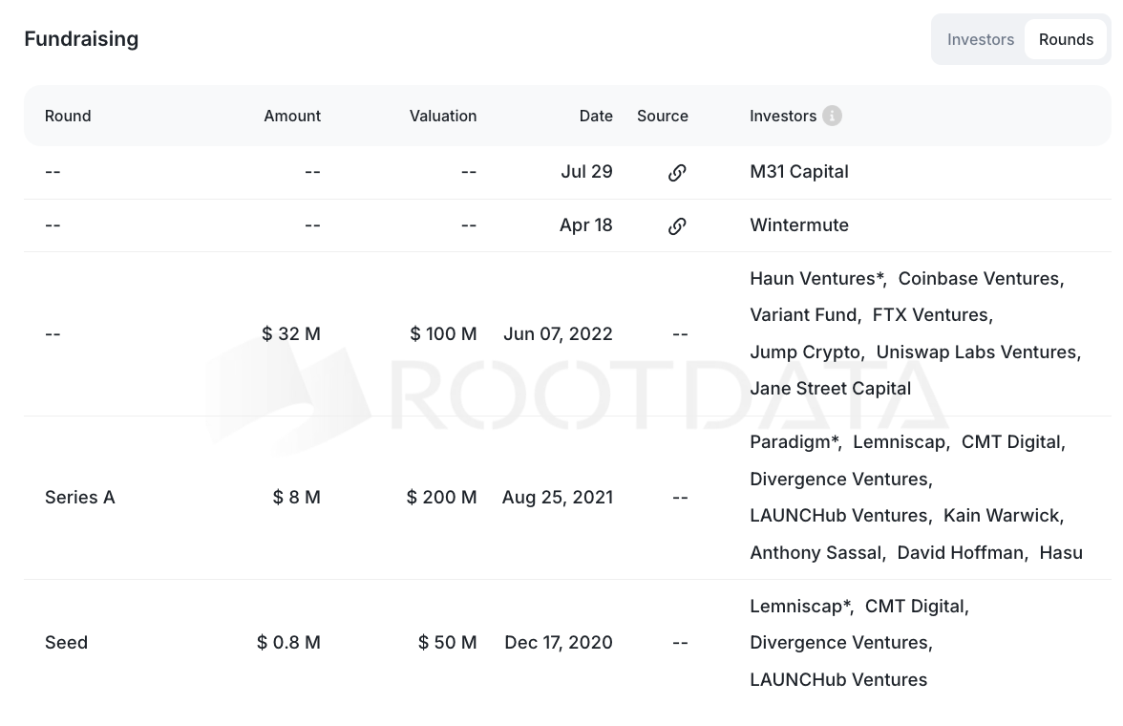Open Lemniscap in the Series A row
Screen dimensions: 1123x726
click(901, 441)
